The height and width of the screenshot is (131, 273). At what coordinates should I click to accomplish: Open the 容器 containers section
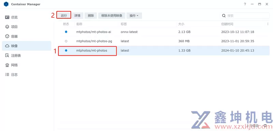click(x=27, y=36)
